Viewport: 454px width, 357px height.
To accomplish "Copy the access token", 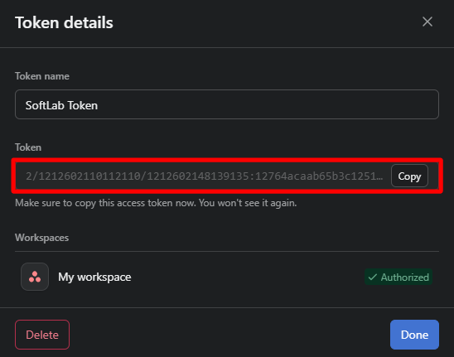I will point(409,176).
